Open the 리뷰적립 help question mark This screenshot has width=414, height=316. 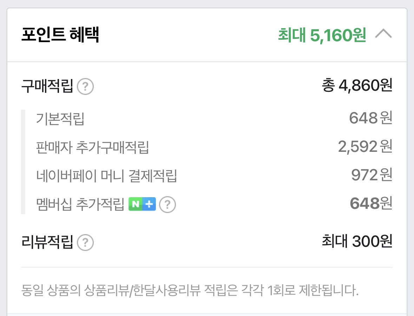coord(85,242)
